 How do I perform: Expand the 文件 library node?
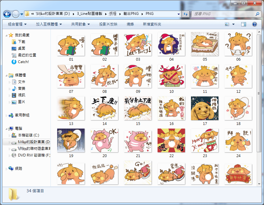coord(9,82)
